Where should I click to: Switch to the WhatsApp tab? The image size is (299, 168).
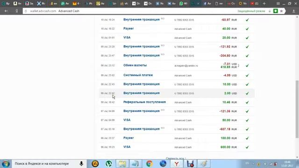coord(184,3)
